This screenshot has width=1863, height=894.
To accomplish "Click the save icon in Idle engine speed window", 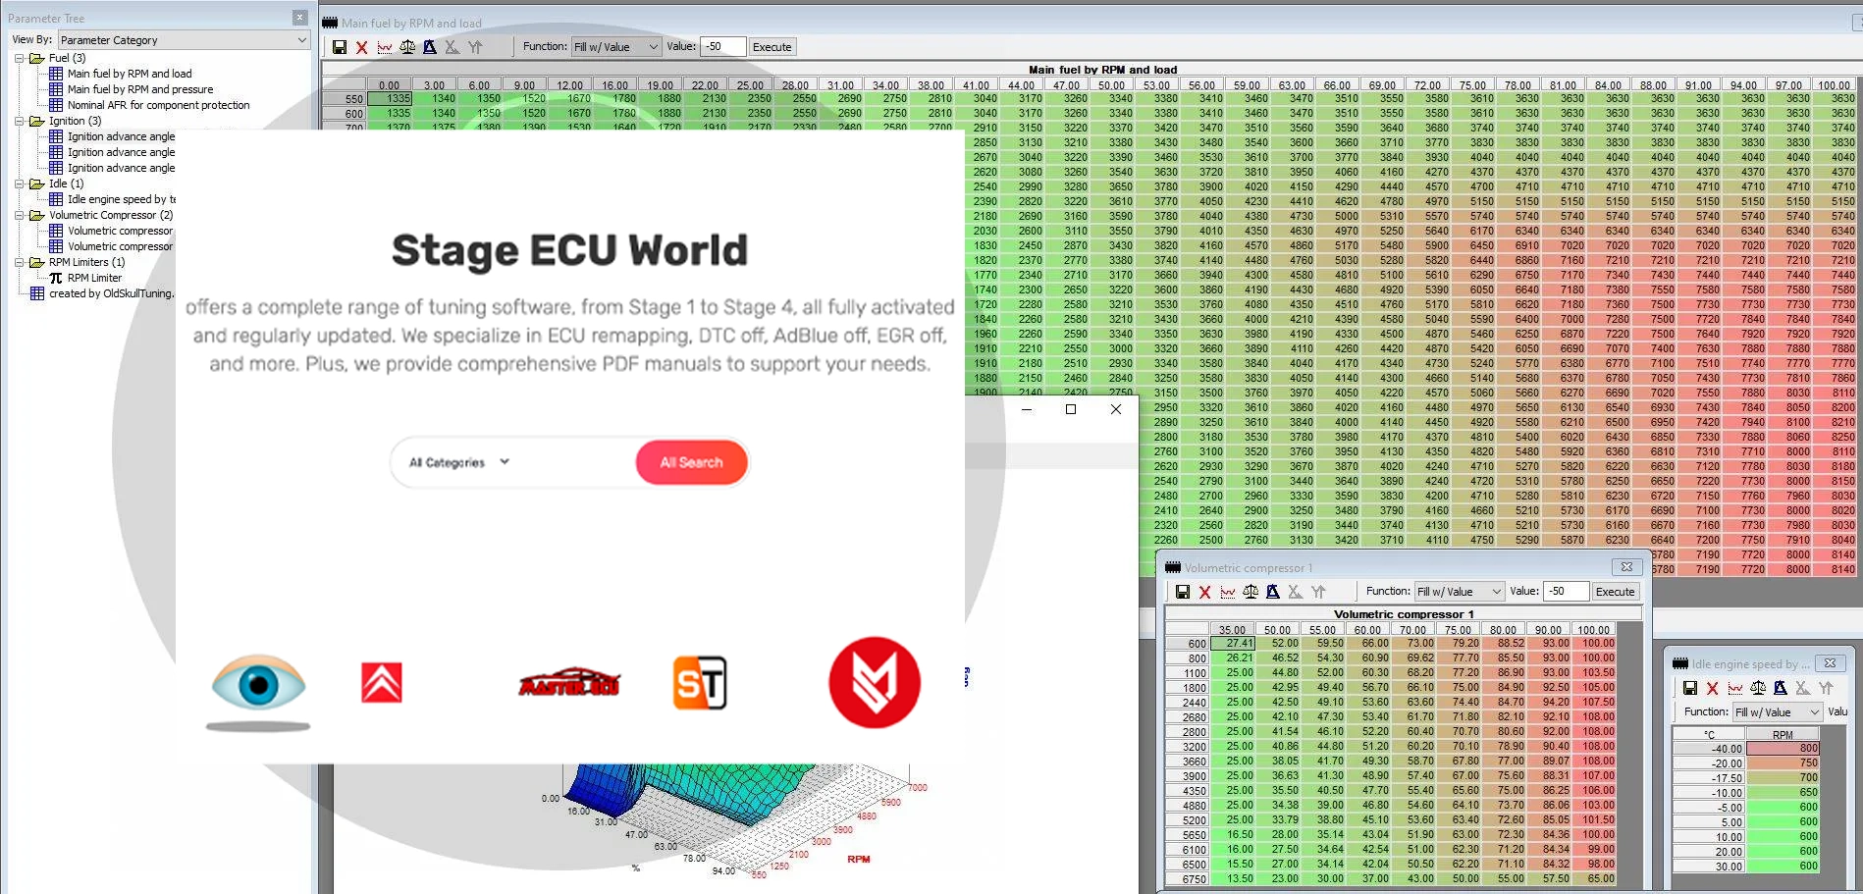I will 1690,688.
